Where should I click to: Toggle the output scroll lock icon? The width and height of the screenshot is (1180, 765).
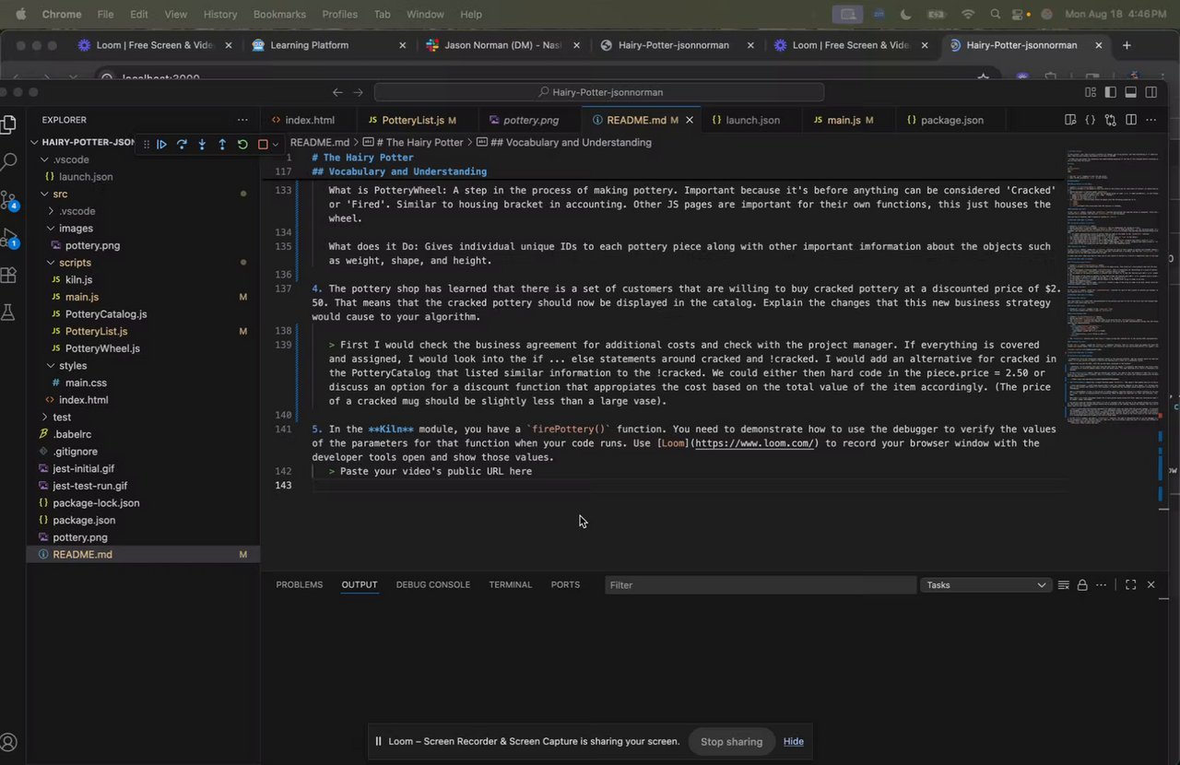[1082, 585]
